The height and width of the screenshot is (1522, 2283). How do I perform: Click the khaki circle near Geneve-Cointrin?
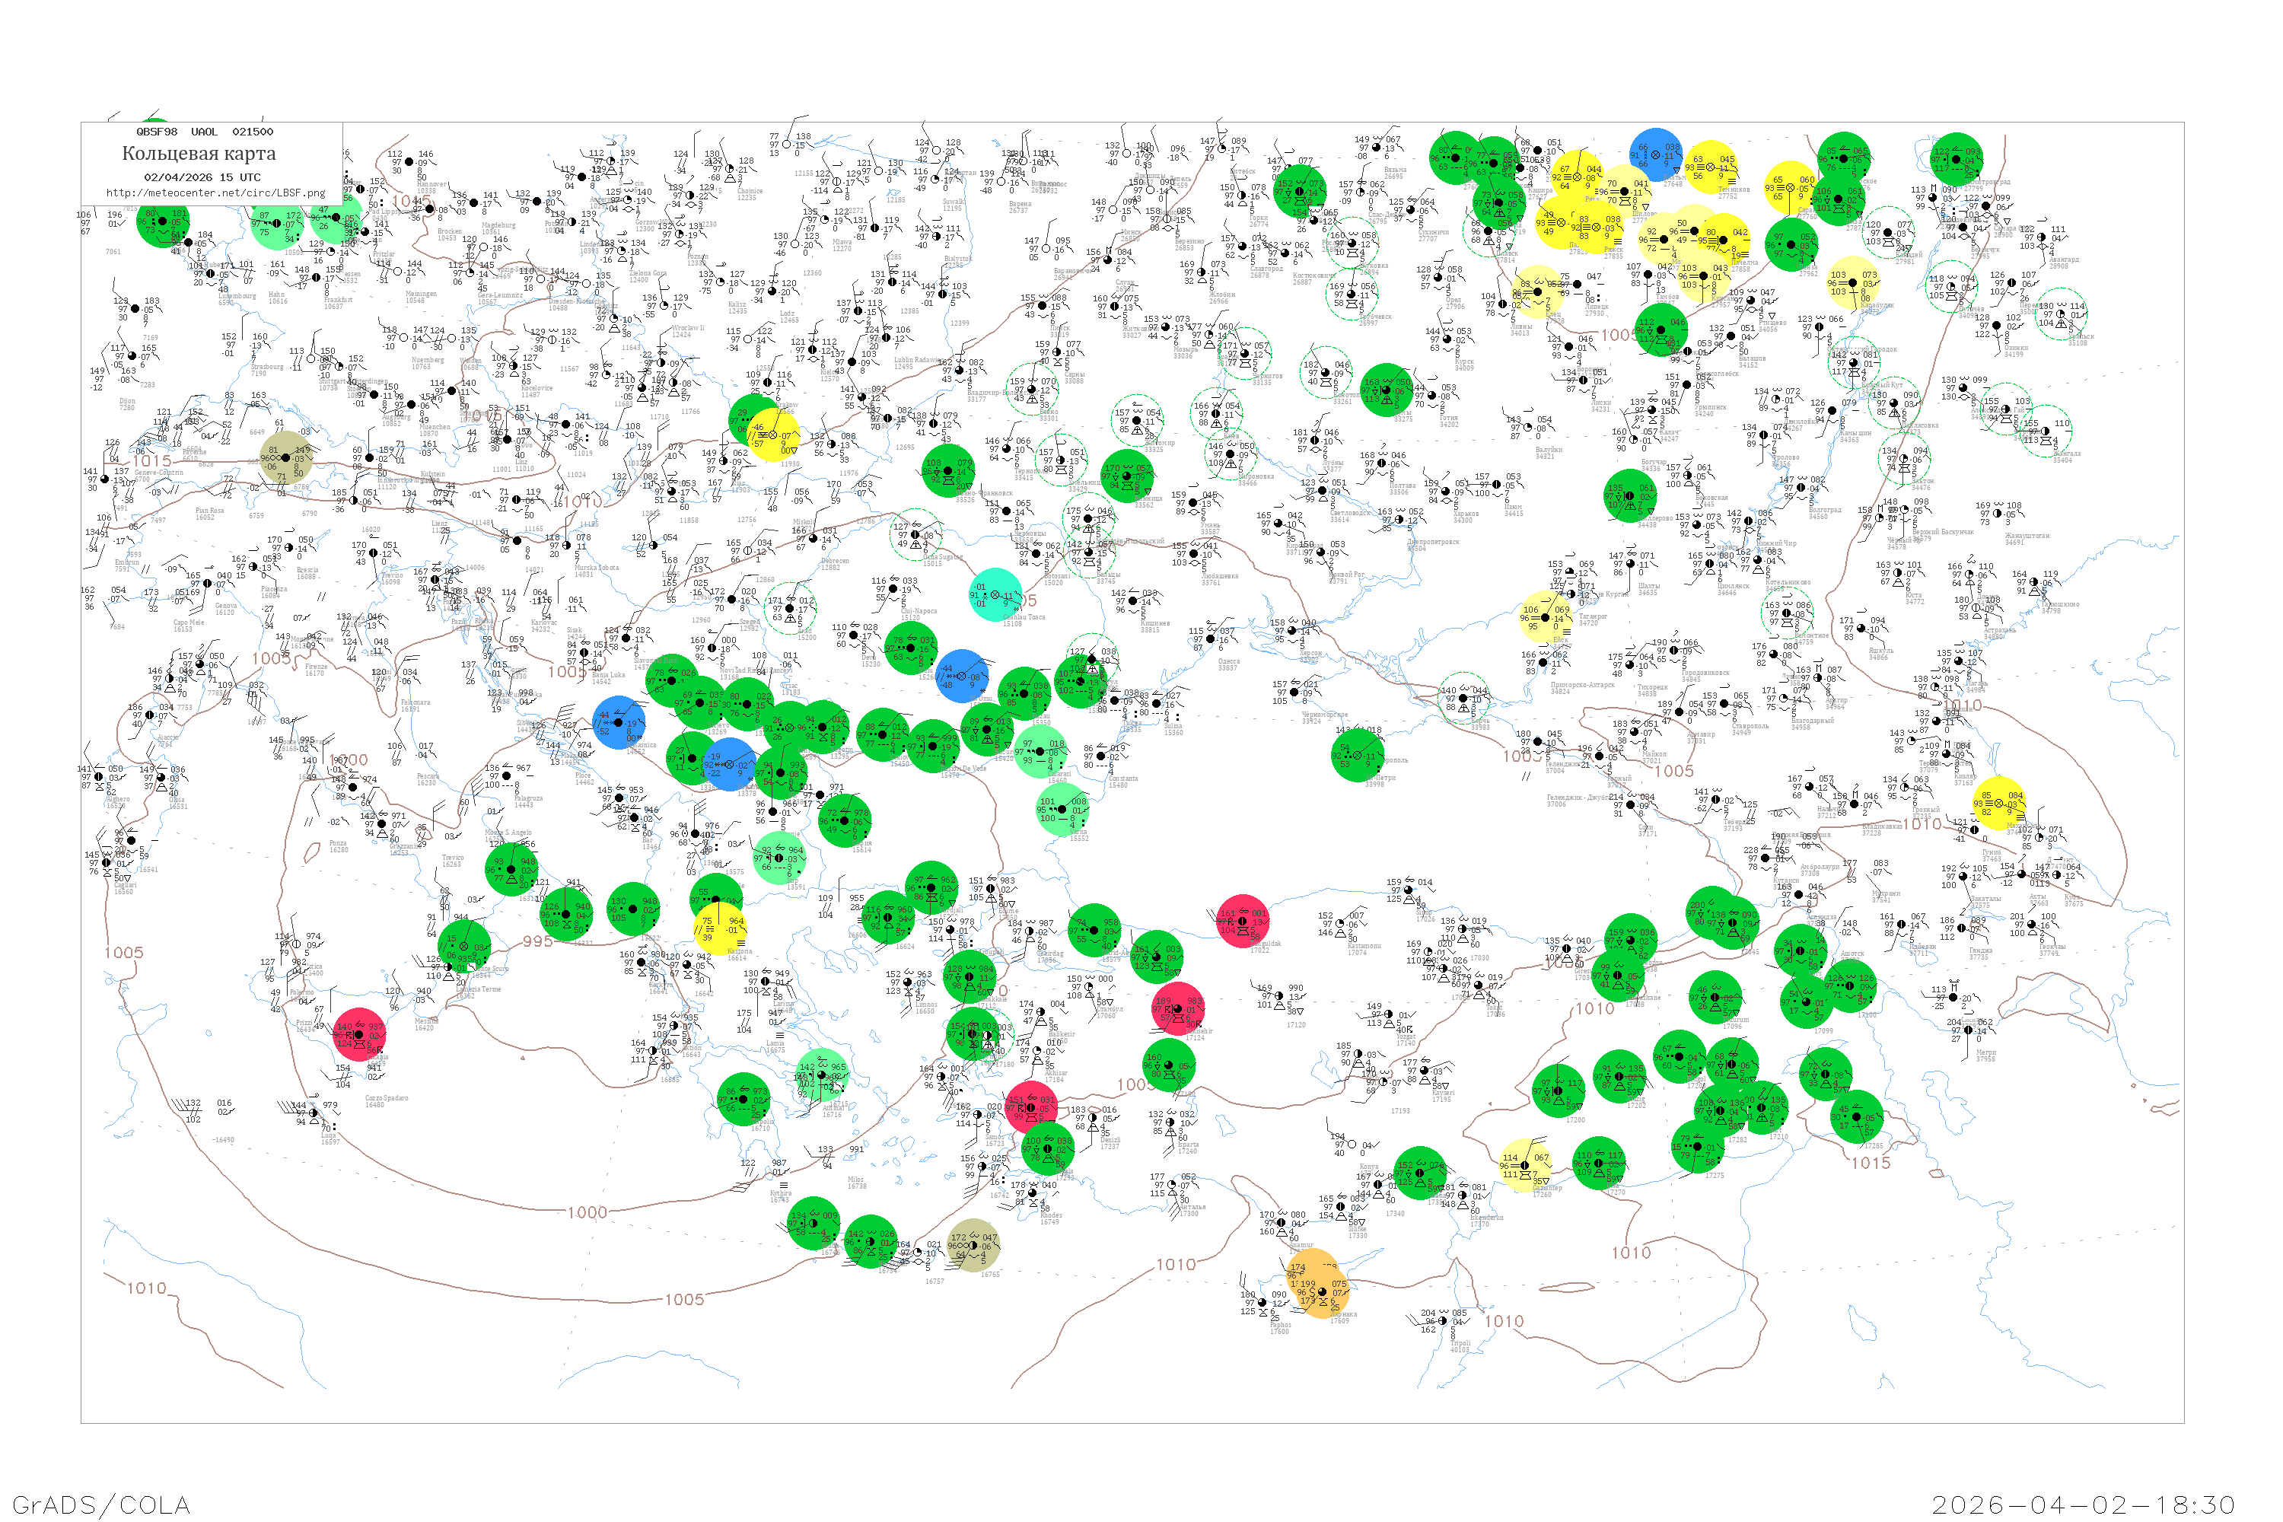point(286,457)
